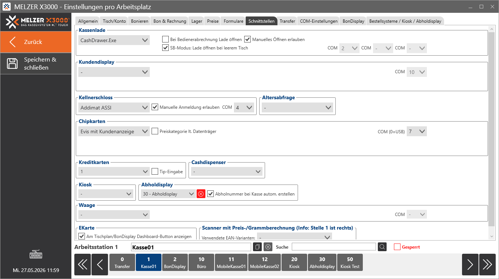Screen dimensions: 499x279
Task: Click the Suche search input field
Action: pos(334,247)
